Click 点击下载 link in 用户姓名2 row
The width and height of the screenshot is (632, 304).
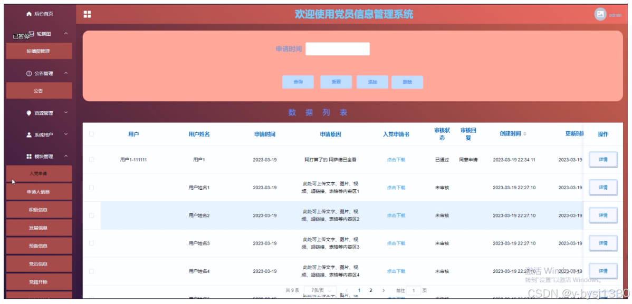click(396, 215)
